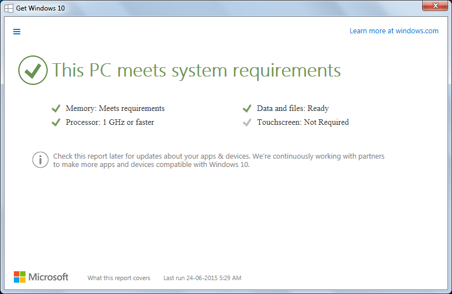Click the 'Last run 24-06-2015 5:29 AM' text

[x=202, y=278]
